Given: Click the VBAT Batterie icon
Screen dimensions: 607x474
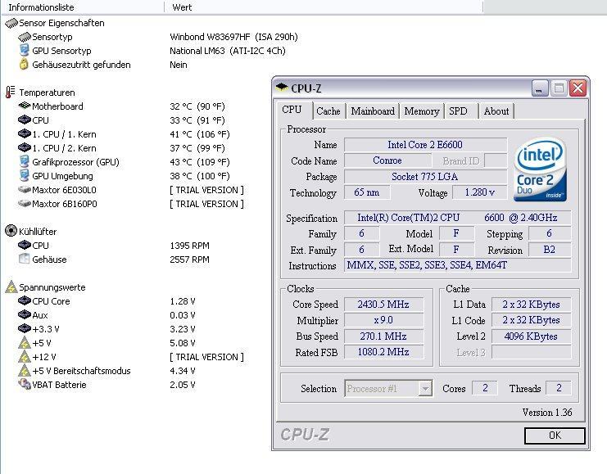Looking at the screenshot, I should coord(25,384).
